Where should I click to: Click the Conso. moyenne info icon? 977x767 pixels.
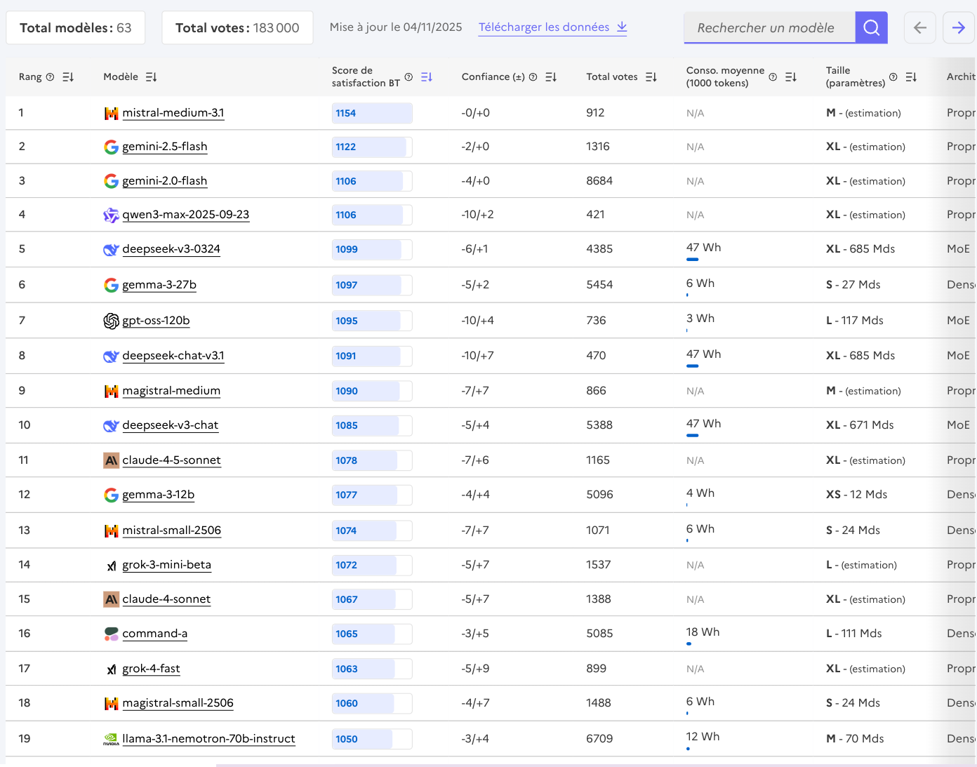tap(773, 77)
